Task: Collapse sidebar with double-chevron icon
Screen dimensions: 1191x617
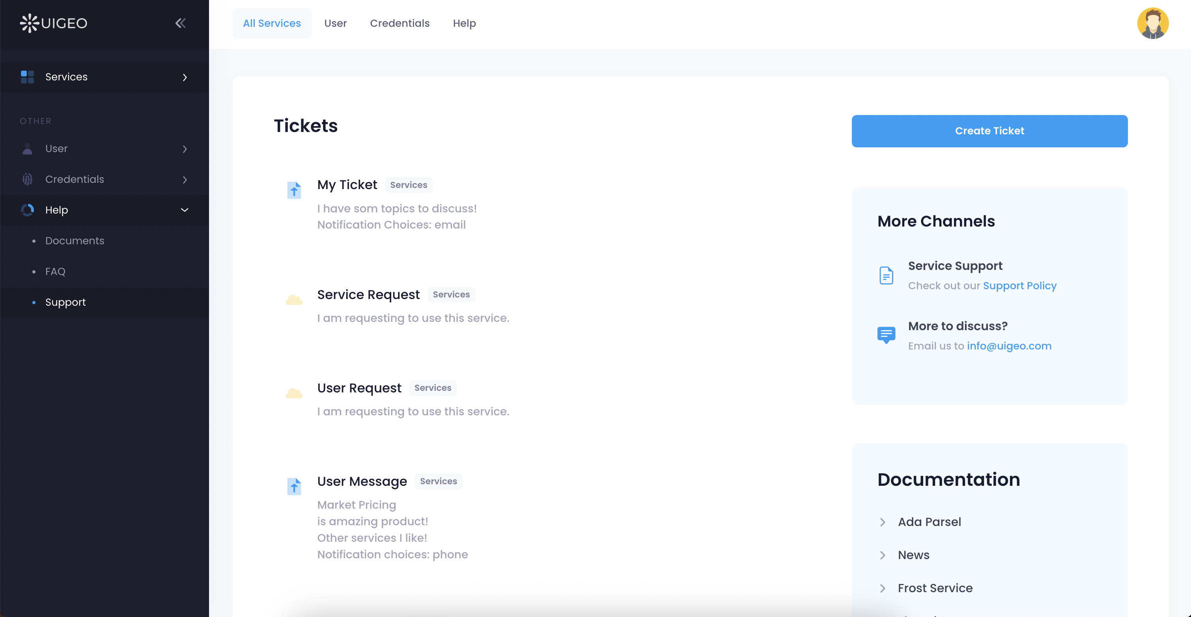Action: click(180, 23)
